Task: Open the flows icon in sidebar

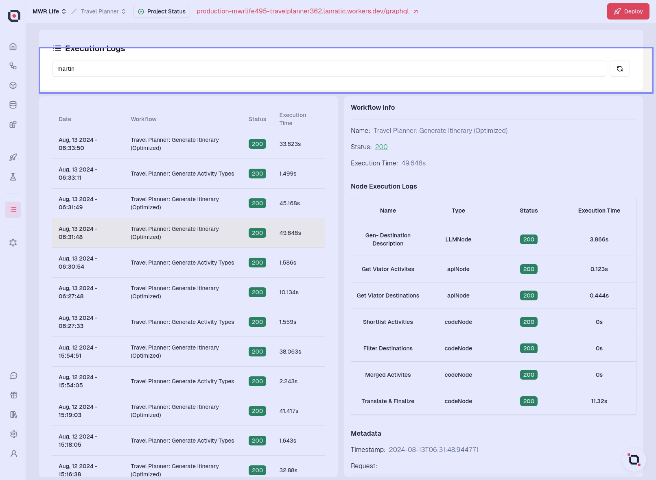Action: pyautogui.click(x=13, y=66)
